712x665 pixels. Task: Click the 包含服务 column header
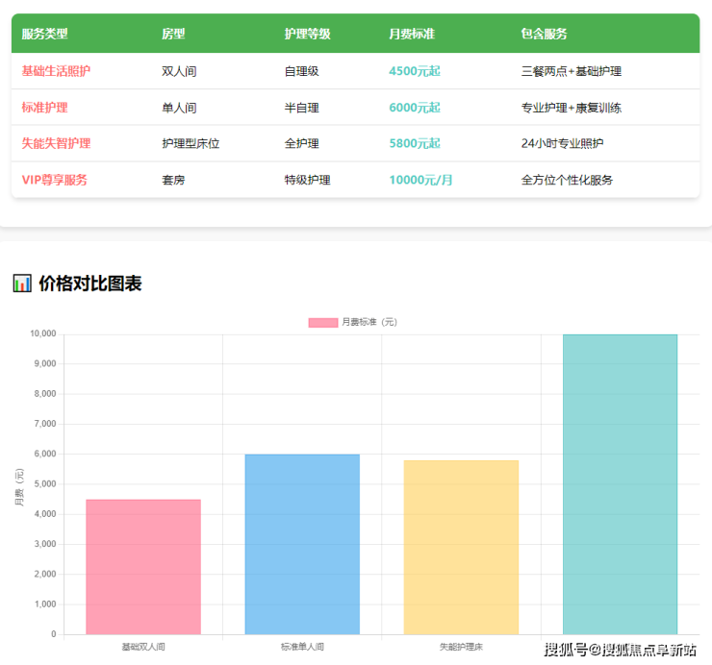[x=544, y=34]
